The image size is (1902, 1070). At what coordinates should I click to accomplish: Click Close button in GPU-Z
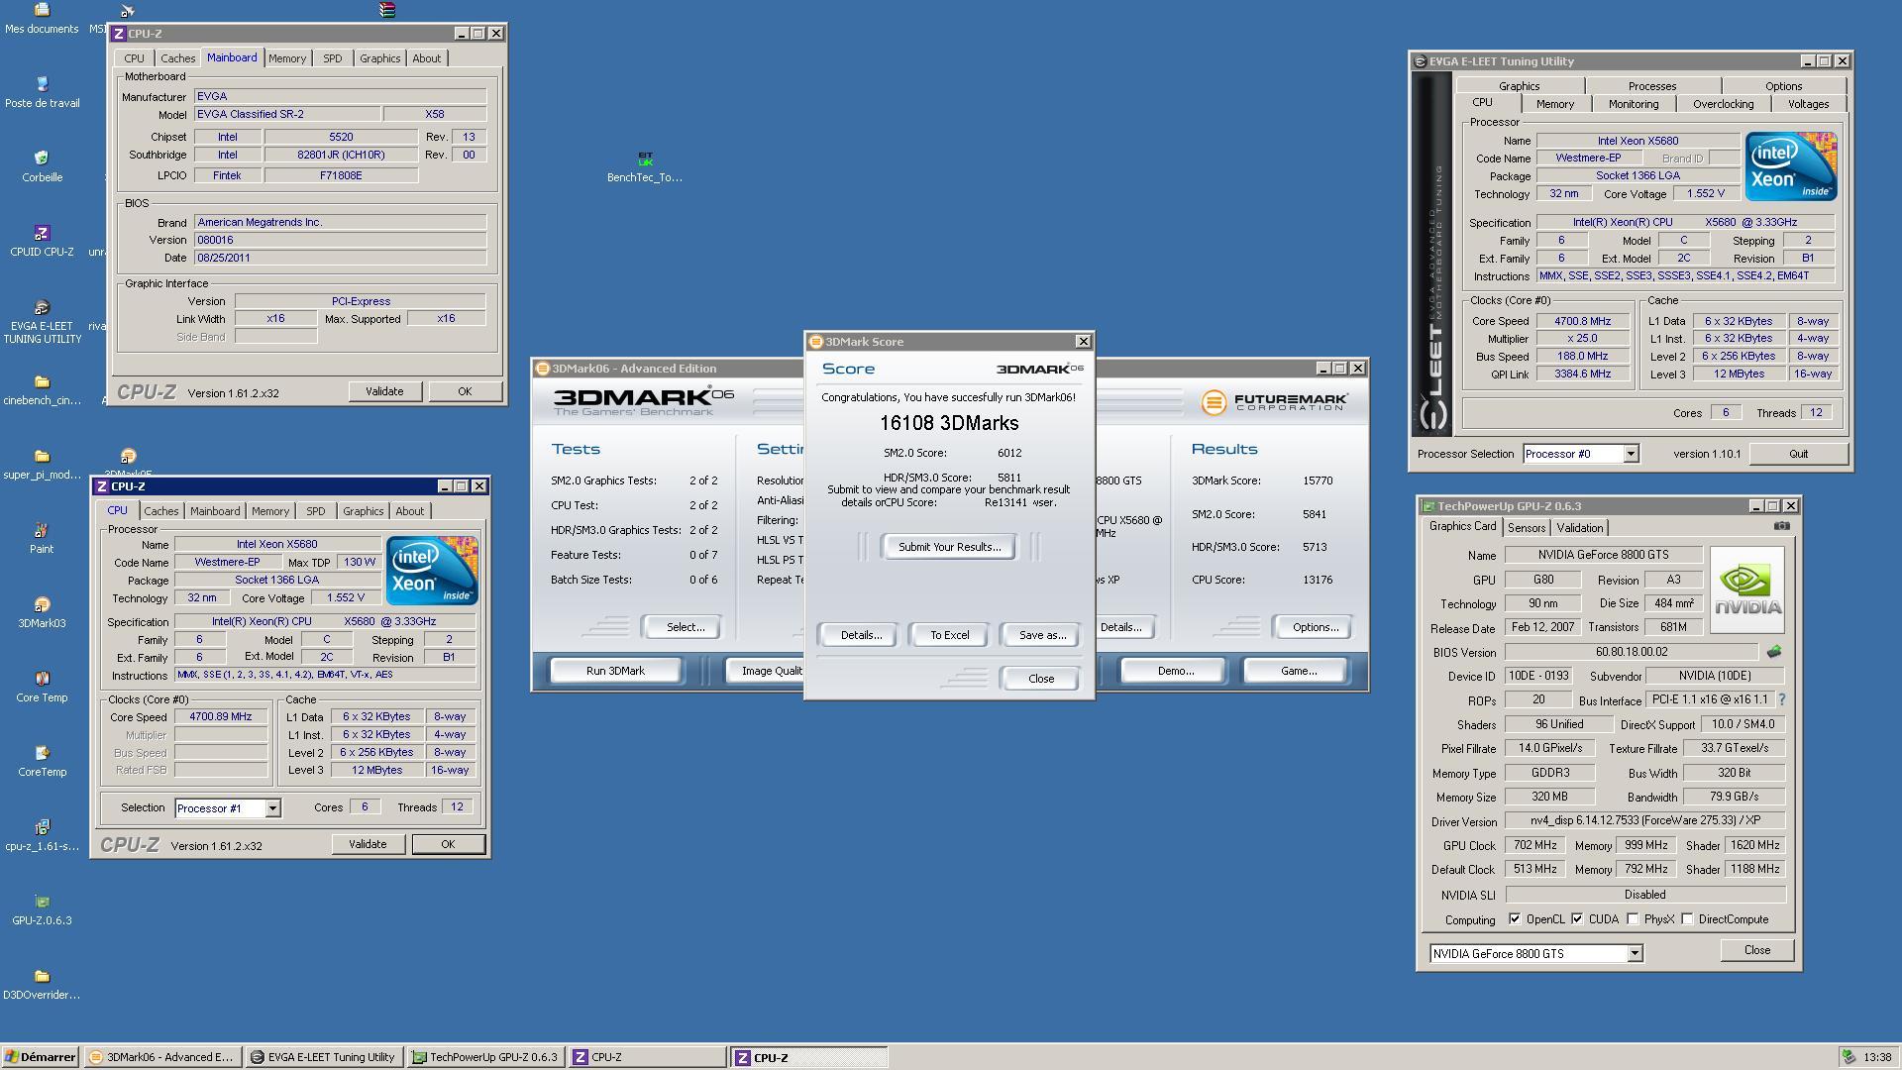coord(1756,950)
